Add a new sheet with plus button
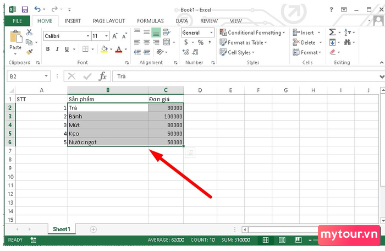This screenshot has width=385, height=251. 94,230
